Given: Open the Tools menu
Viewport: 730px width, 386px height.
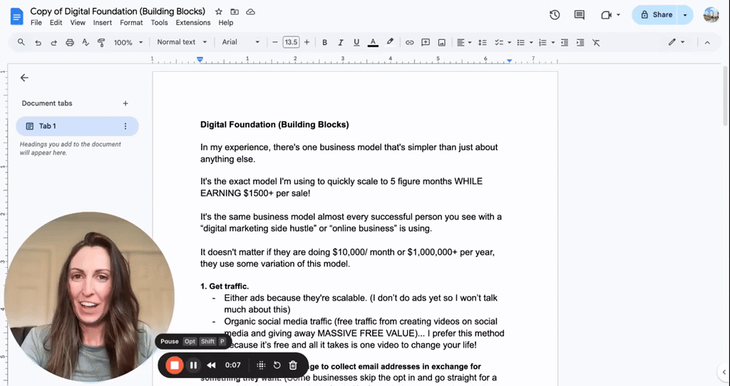Looking at the screenshot, I should pyautogui.click(x=159, y=22).
